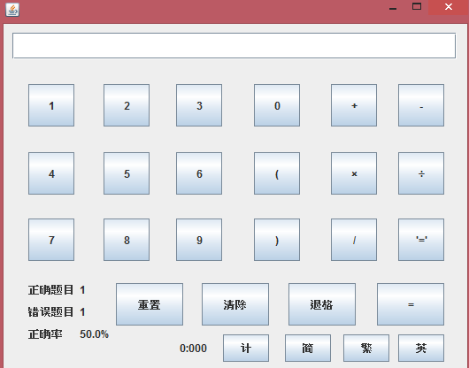Click the slash (/) fraction button

click(354, 240)
